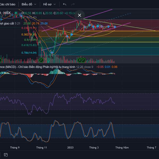
Task: Click the close price C20.60
Action: coord(58,13)
